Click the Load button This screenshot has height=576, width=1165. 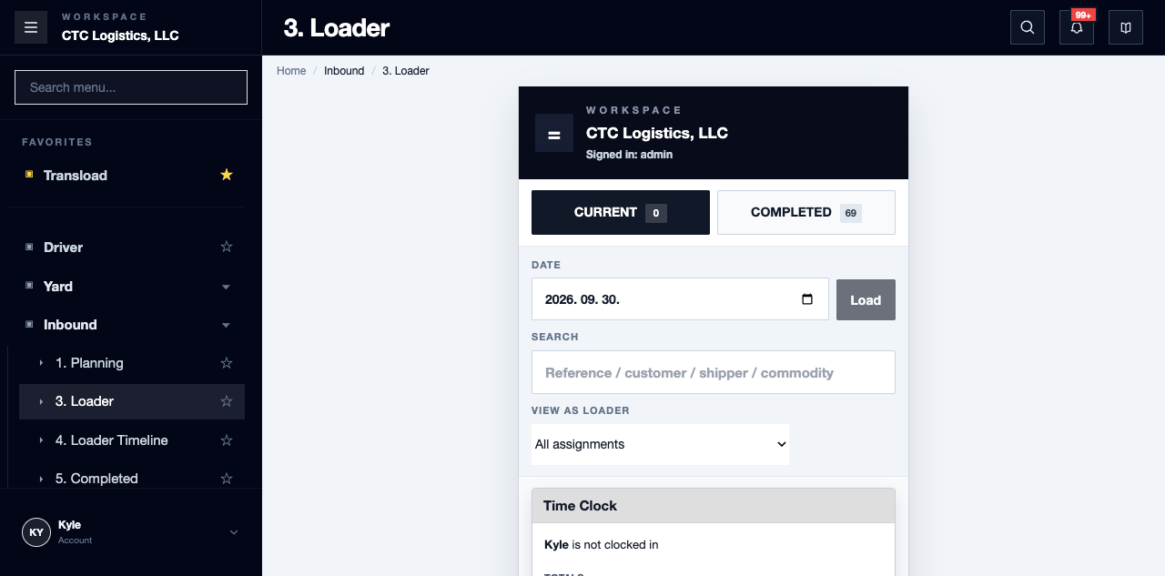[x=866, y=299]
